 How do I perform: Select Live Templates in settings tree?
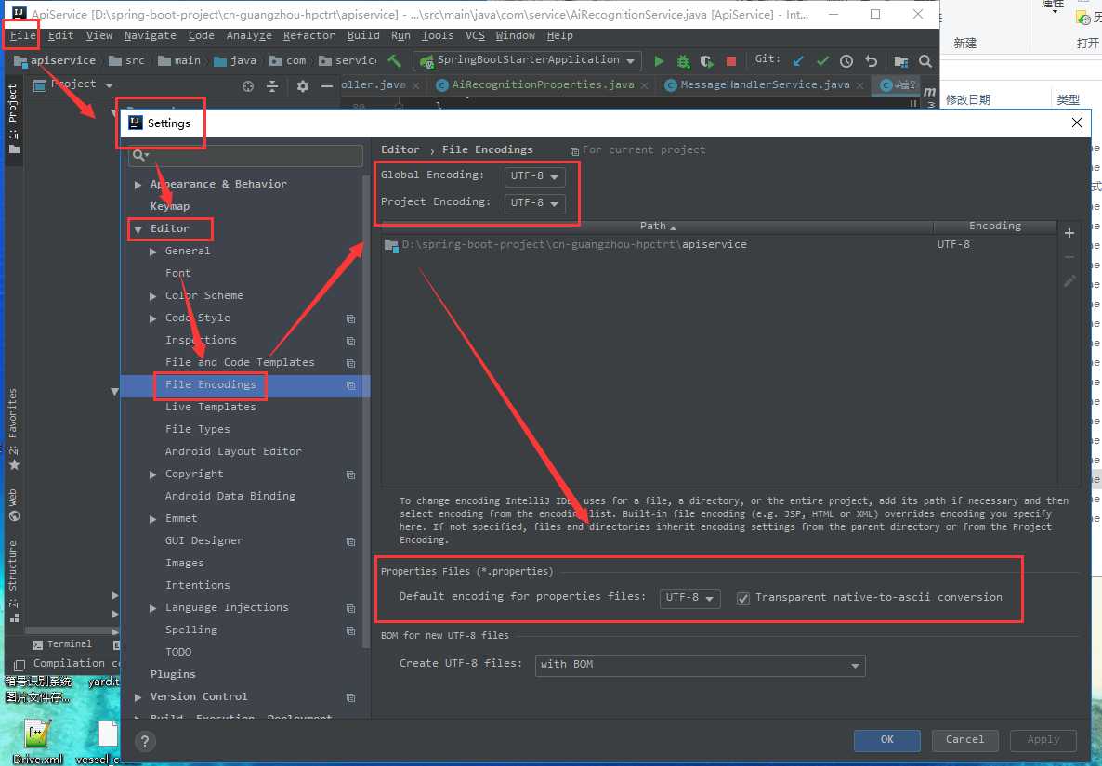[210, 408]
